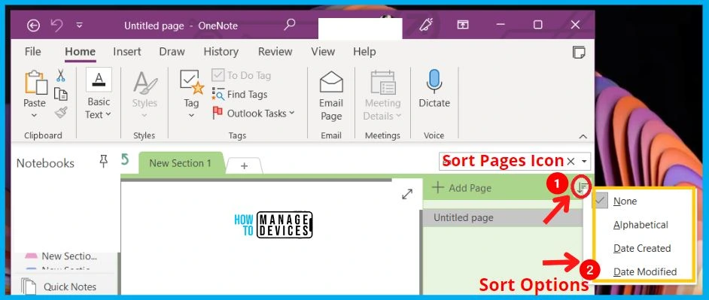Screen dimensions: 709x300
Task: Click Email Page envelope button
Action: point(331,95)
